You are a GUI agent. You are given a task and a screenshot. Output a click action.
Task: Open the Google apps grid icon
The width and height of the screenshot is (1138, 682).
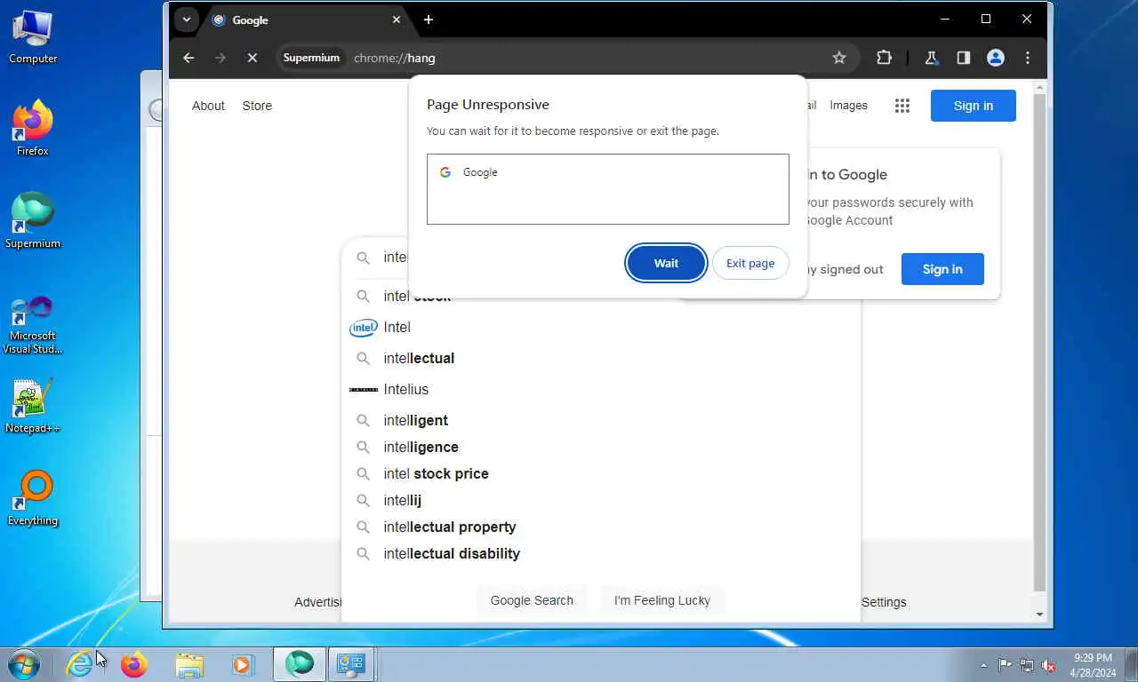pos(902,106)
